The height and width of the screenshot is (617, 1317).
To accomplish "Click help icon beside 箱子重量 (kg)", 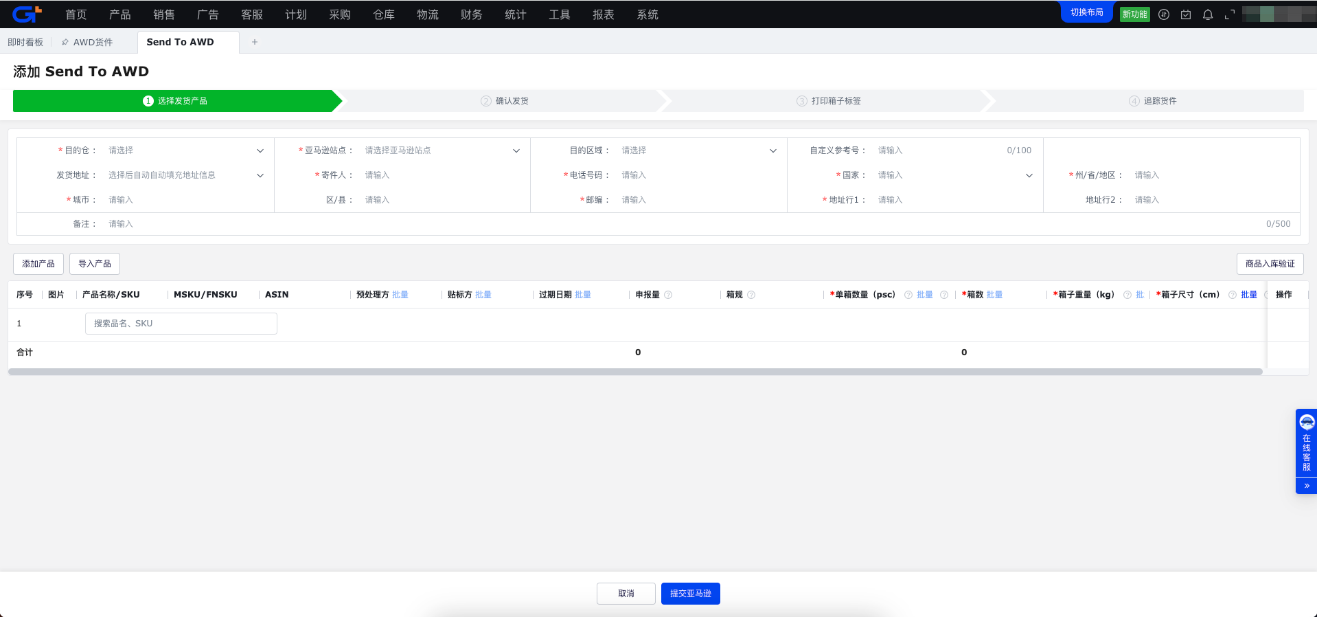I will coord(1127,295).
